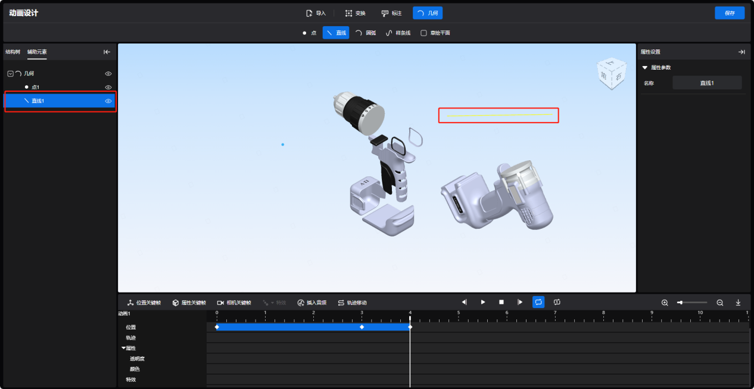Image resolution: width=754 pixels, height=389 pixels.
Task: Collapse the 几何 tree node
Action: [x=10, y=73]
